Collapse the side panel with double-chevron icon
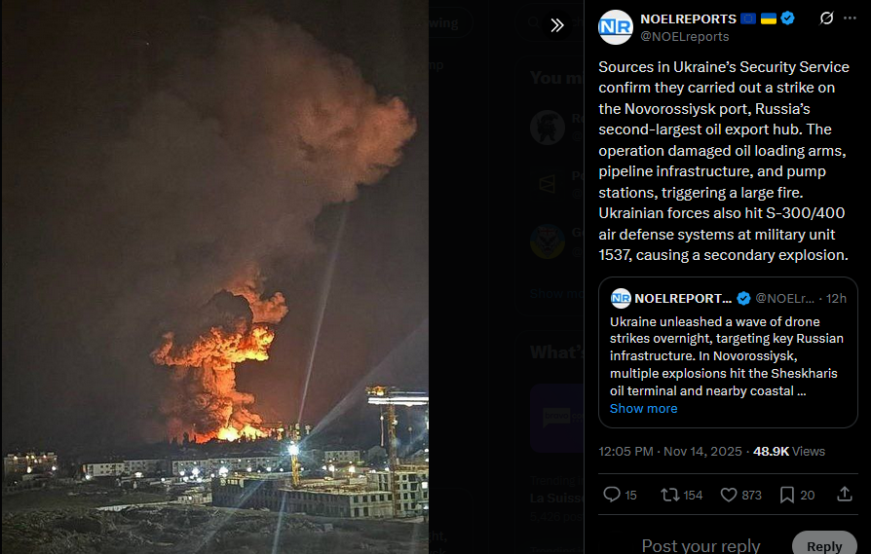871x554 pixels. click(x=556, y=25)
